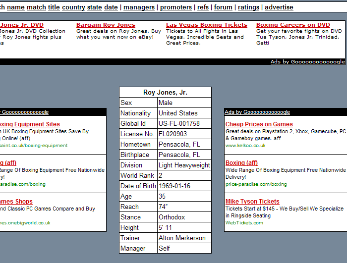Select the Birthplace value 'Pensacola, FL'
This screenshot has width=347, height=263.
pyautogui.click(x=179, y=155)
